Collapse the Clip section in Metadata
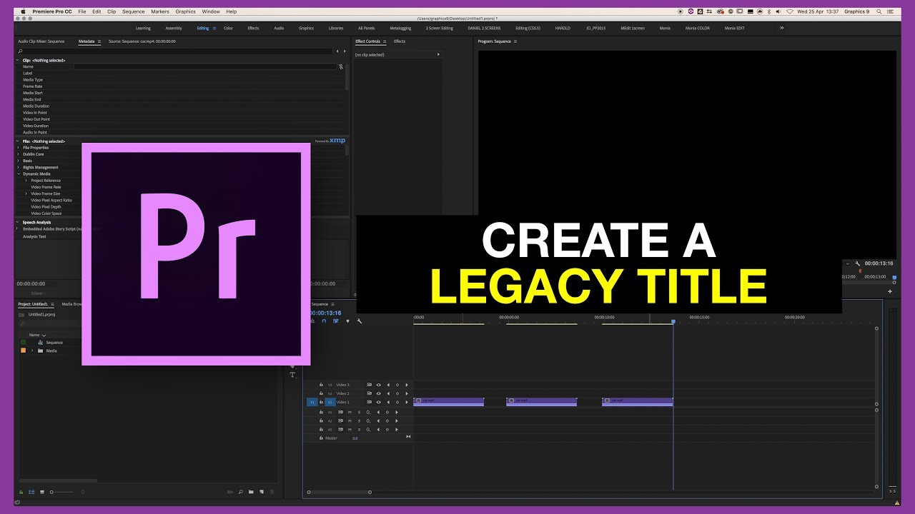The height and width of the screenshot is (514, 915). click(18, 60)
